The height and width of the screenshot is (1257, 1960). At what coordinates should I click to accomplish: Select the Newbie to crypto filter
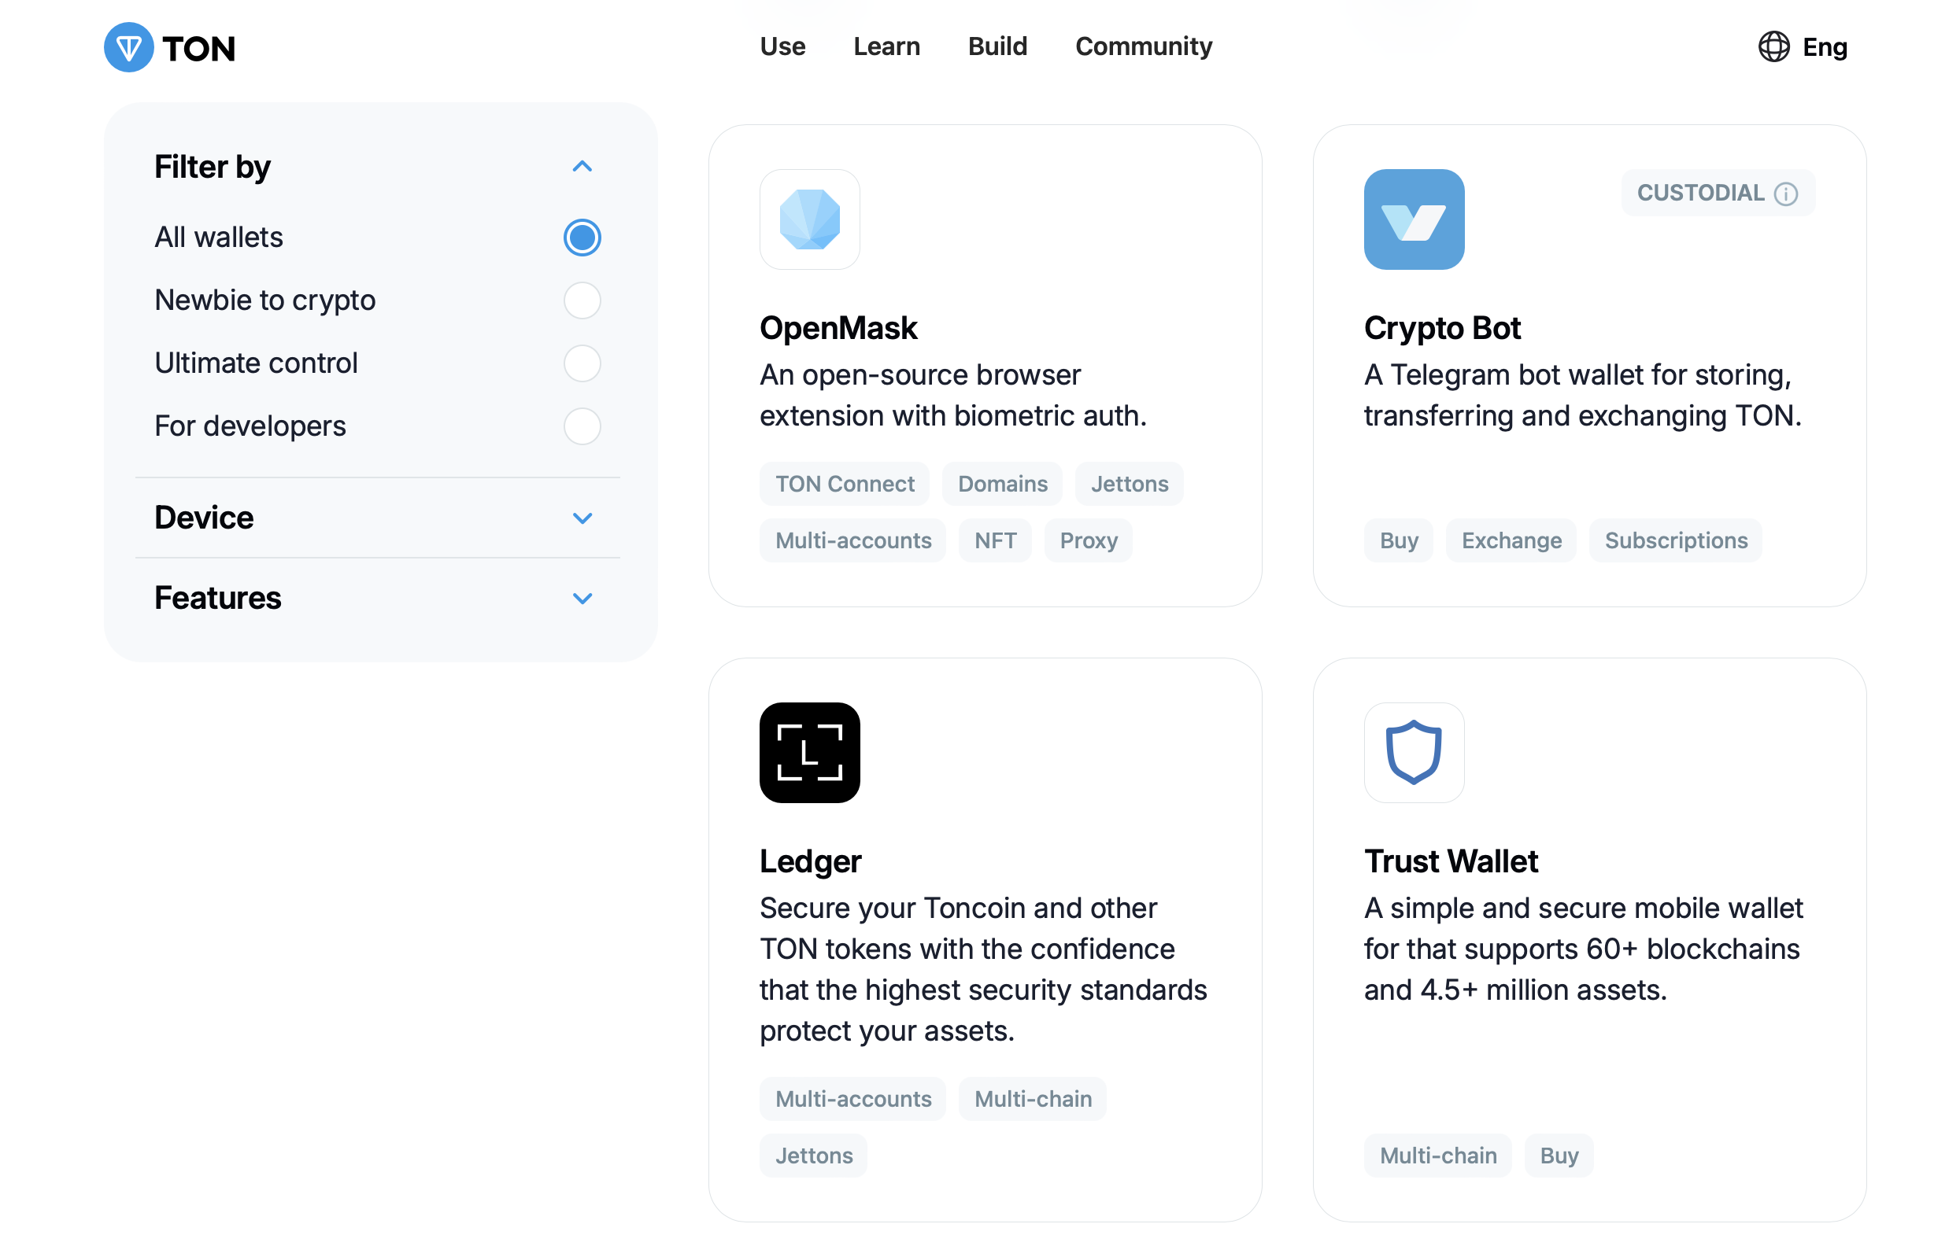pos(582,300)
